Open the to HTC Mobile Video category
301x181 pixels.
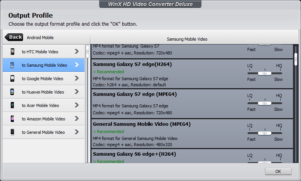click(x=43, y=51)
